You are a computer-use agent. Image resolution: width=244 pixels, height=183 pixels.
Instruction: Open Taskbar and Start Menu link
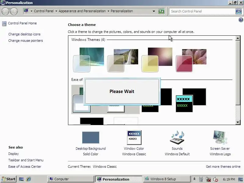click(x=26, y=160)
